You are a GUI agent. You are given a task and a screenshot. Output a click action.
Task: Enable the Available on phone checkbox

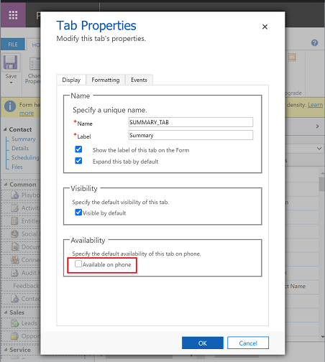(x=78, y=264)
